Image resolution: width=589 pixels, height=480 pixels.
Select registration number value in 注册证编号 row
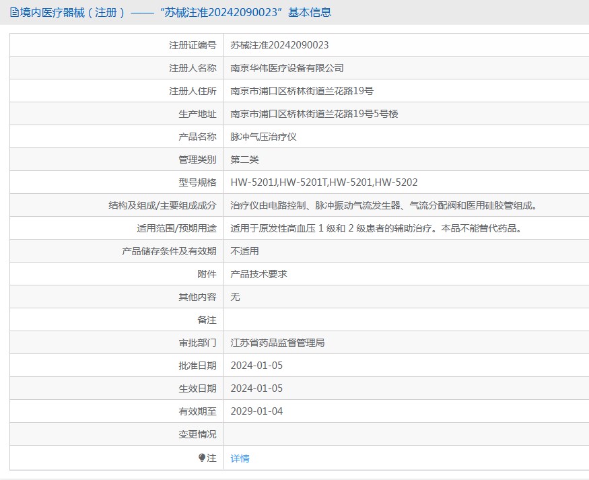279,45
